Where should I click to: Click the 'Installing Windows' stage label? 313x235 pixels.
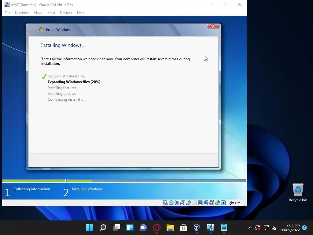point(87,189)
